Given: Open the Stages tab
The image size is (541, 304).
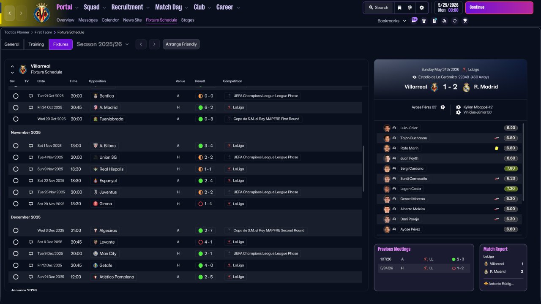Looking at the screenshot, I should coord(188,20).
